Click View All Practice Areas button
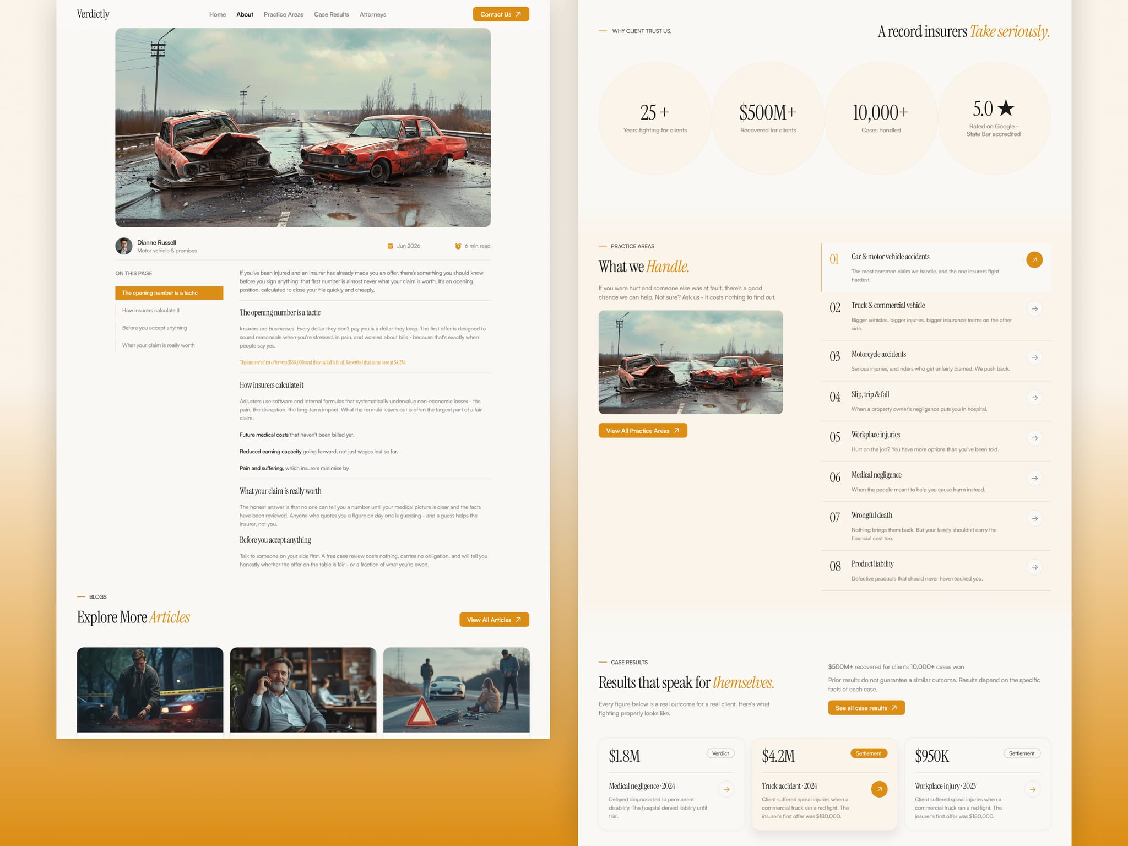 pos(643,431)
